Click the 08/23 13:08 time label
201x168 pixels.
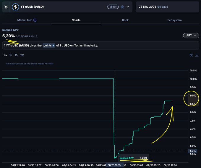pos(136,165)
